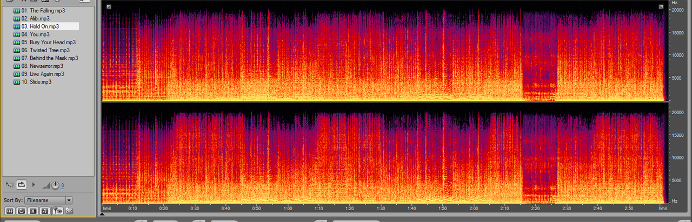Image resolution: width=692 pixels, height=222 pixels.
Task: Toggle the advanced options filter-eye icon
Action: point(58,210)
